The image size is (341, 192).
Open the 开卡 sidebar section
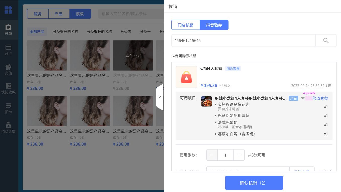[8, 50]
